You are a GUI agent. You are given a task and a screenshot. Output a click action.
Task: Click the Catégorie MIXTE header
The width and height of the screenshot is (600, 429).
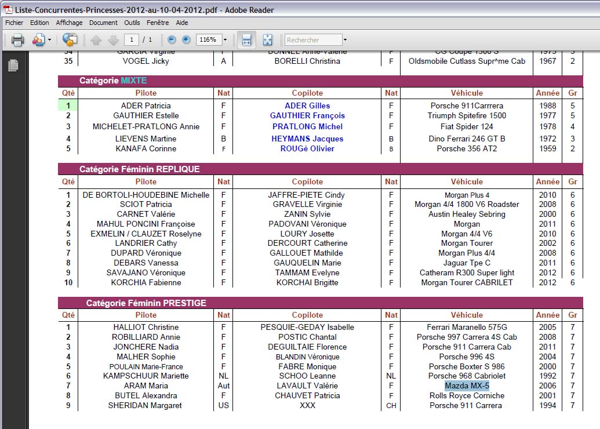tap(113, 81)
